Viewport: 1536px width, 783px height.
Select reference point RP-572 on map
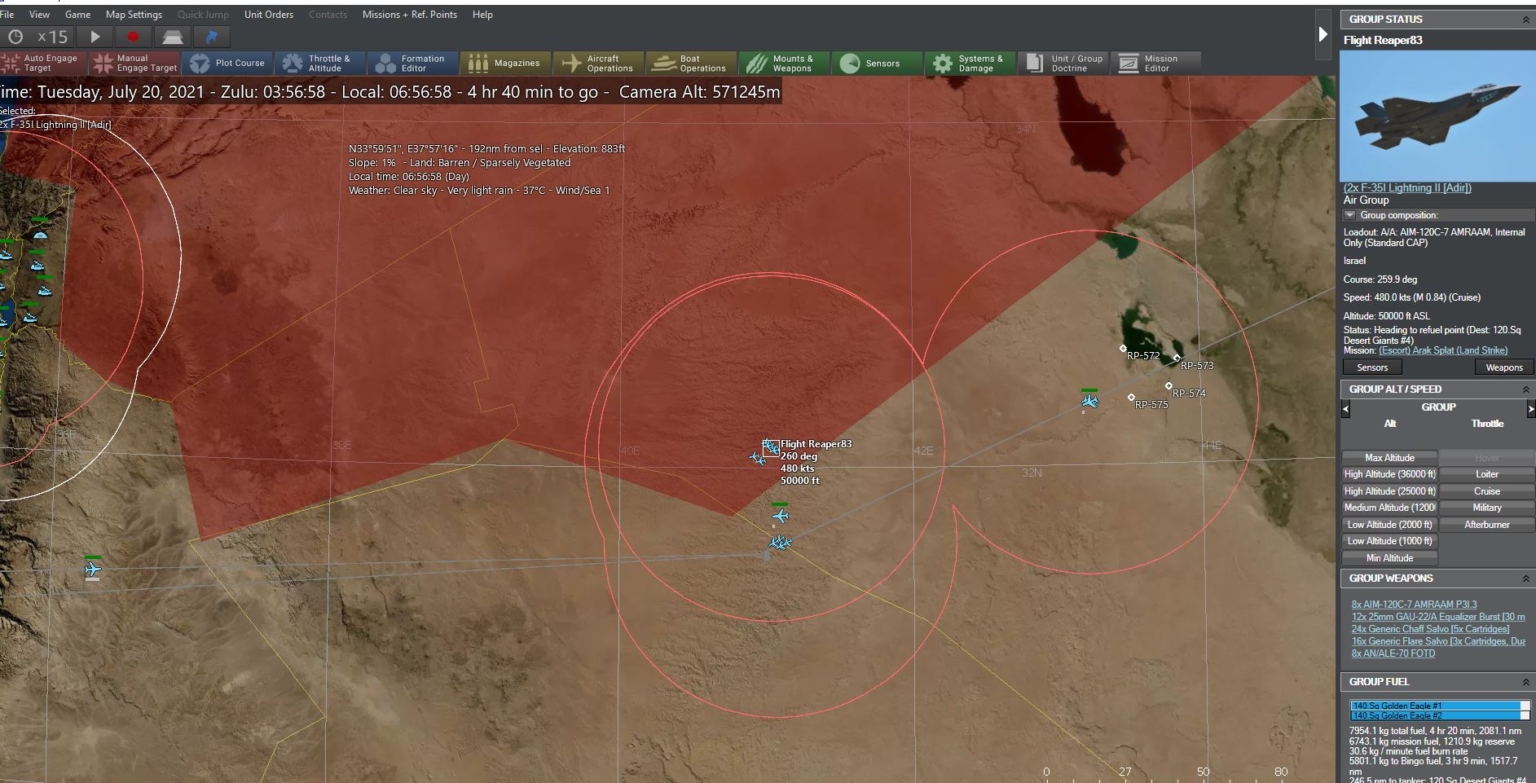point(1123,349)
